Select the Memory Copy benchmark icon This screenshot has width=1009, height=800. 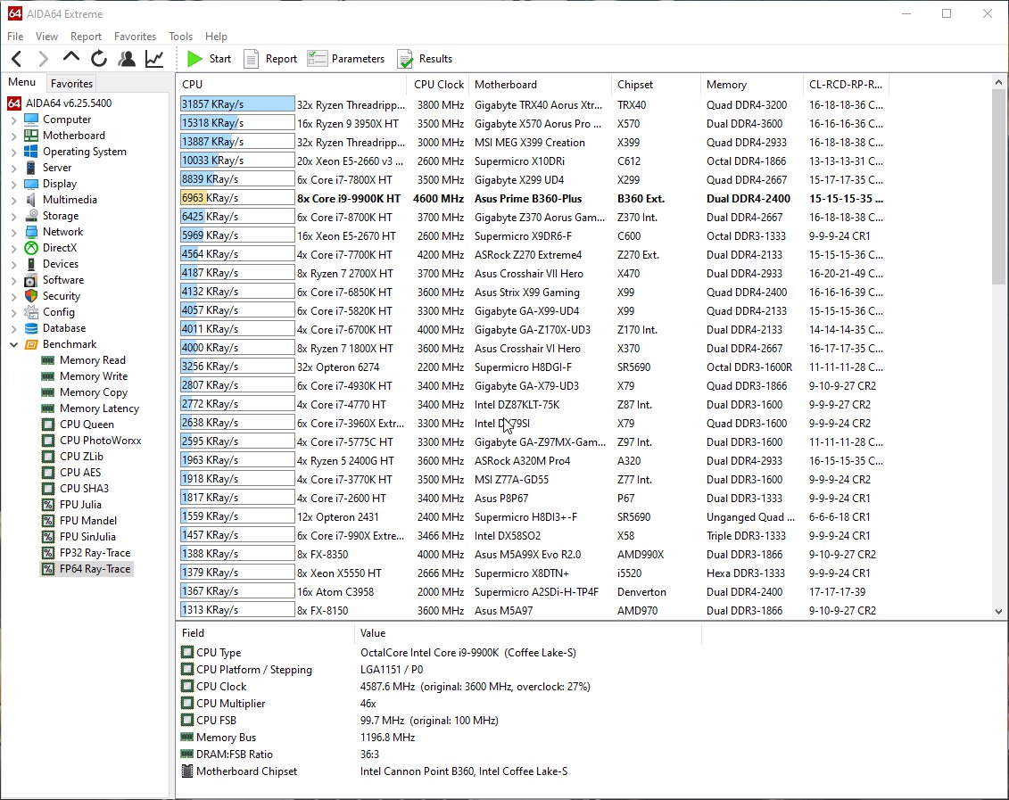47,392
